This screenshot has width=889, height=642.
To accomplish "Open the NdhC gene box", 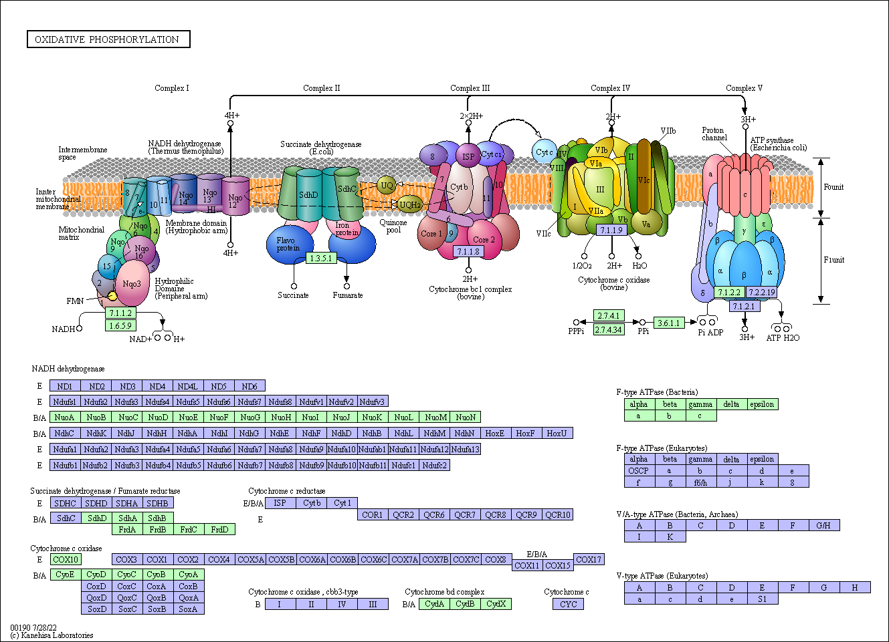I will [x=66, y=433].
